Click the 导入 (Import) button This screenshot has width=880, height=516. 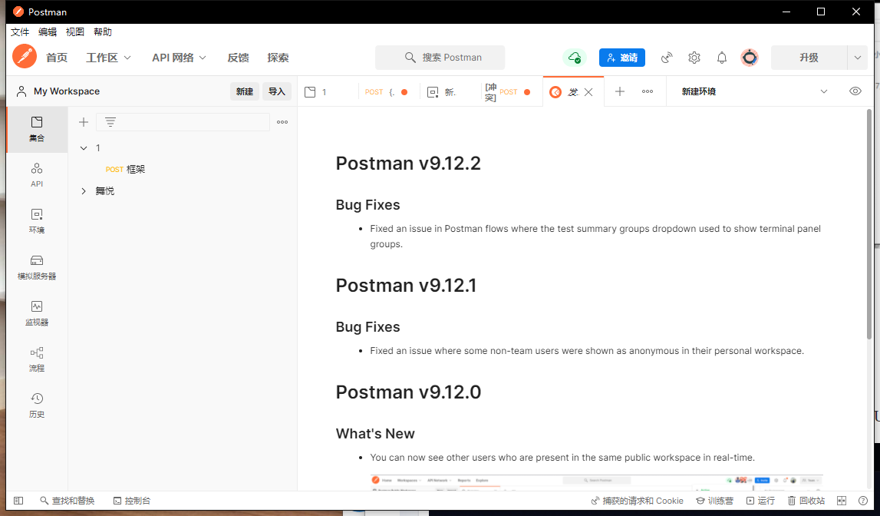point(276,91)
